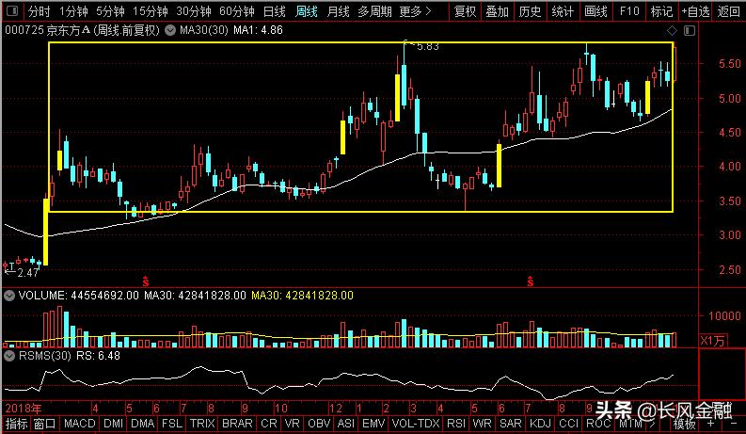The image size is (746, 434).
Task: Click the blue diamond marker icon
Action: 672,31
